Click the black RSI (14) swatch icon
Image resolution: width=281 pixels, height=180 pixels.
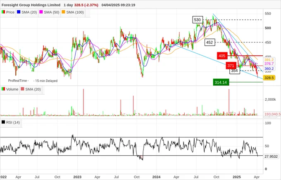click(3, 122)
